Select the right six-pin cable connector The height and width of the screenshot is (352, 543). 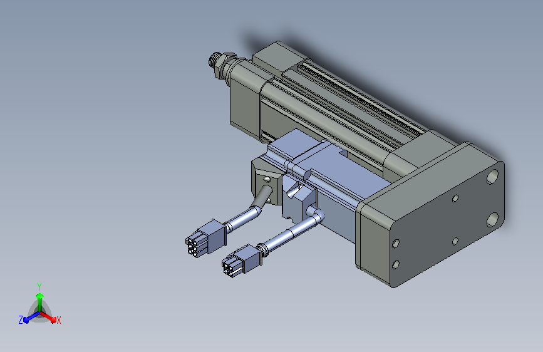[242, 260]
